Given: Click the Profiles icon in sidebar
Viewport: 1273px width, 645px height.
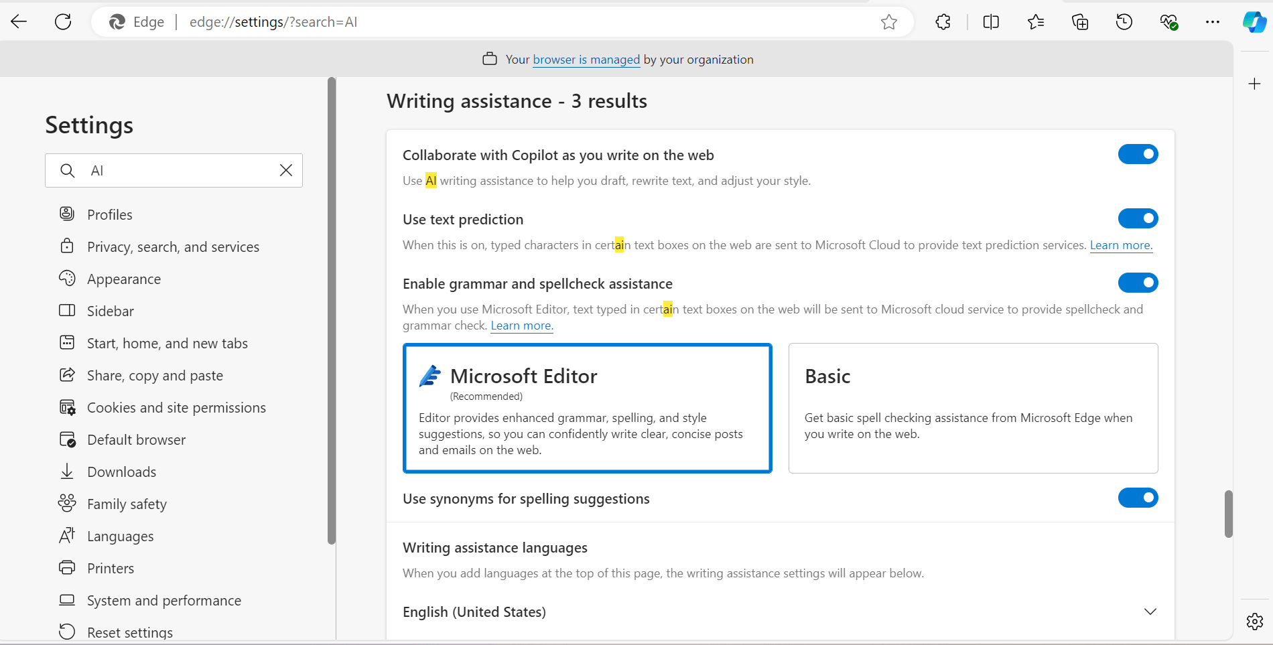Looking at the screenshot, I should click(67, 214).
